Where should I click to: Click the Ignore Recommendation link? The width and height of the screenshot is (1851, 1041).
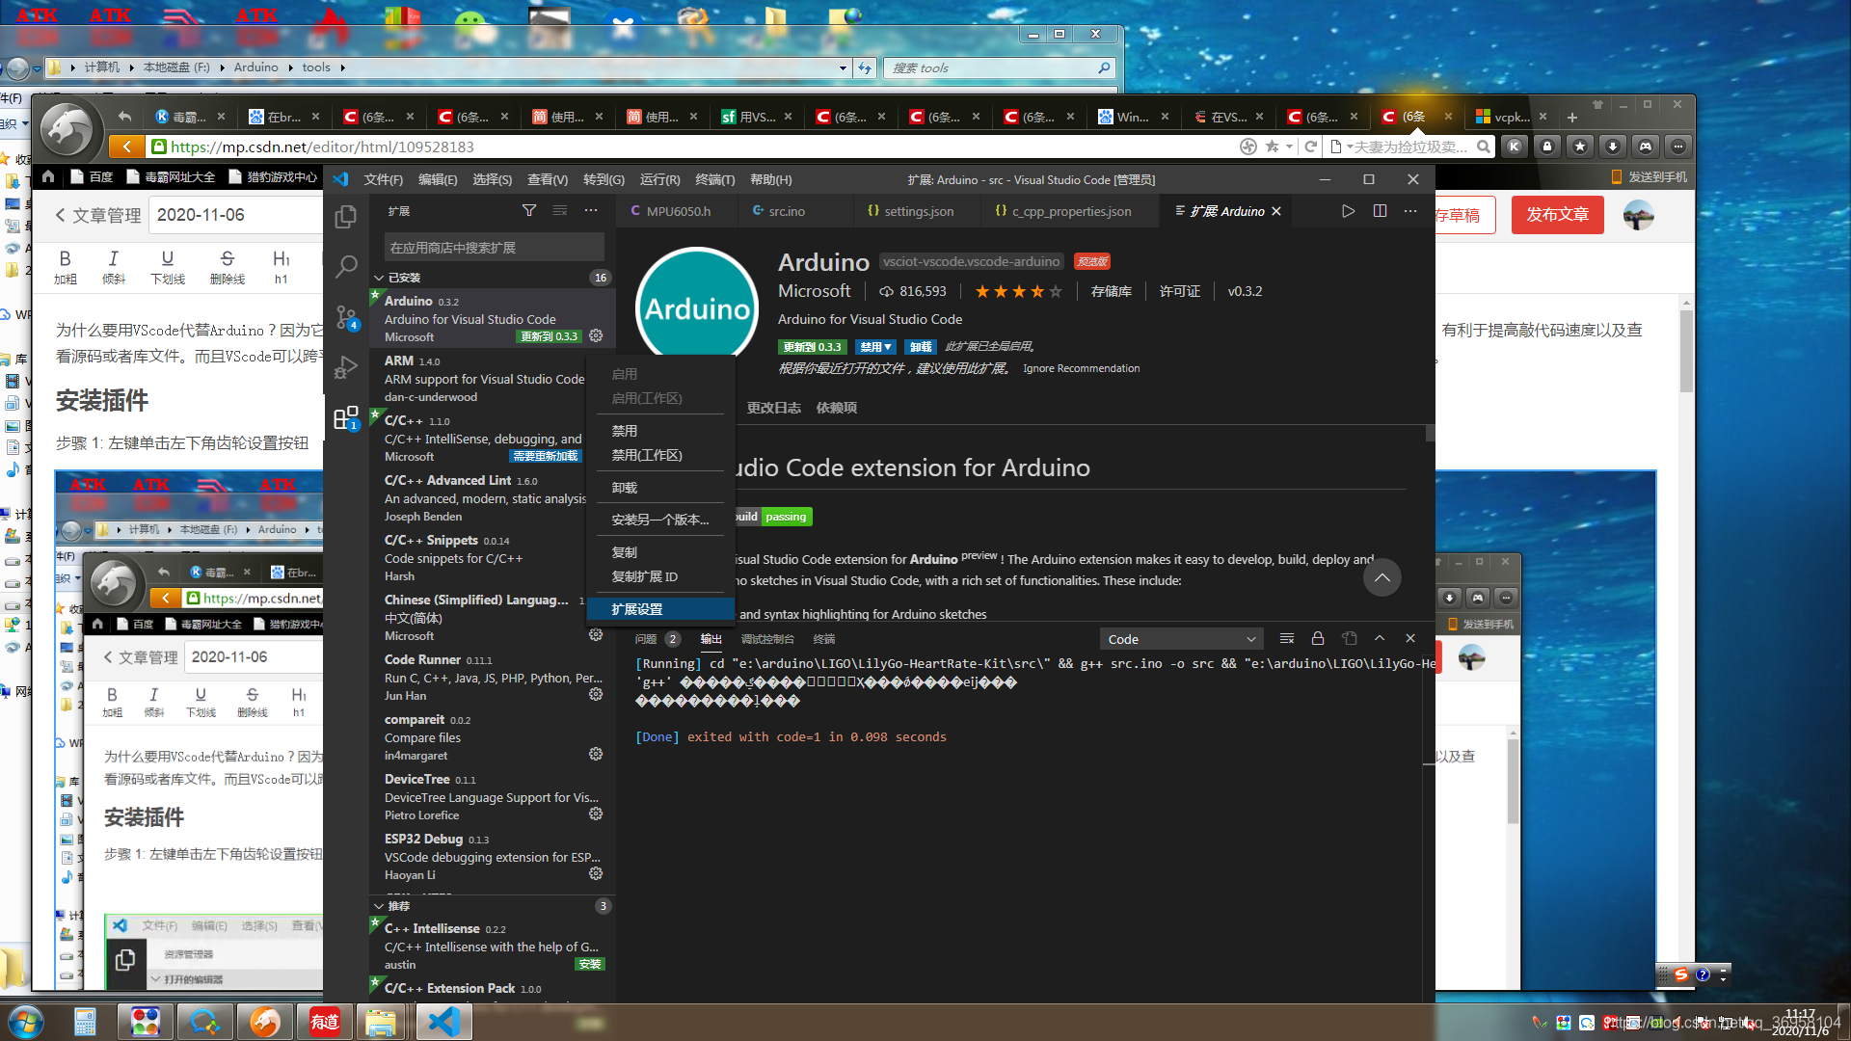[x=1081, y=367]
